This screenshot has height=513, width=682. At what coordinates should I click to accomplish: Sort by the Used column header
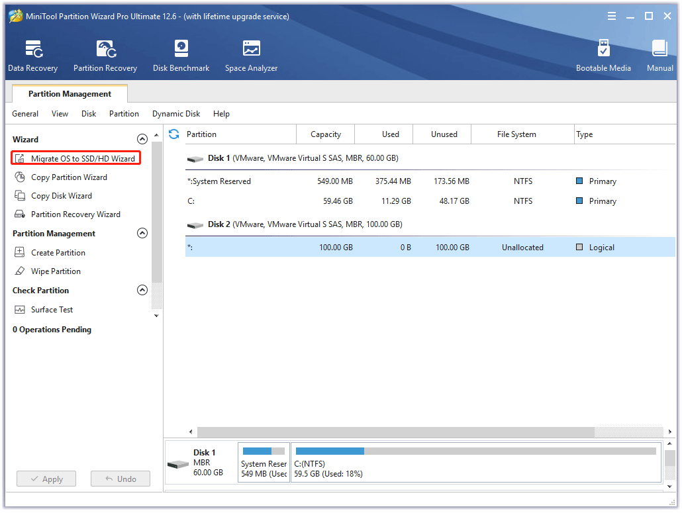click(x=384, y=134)
